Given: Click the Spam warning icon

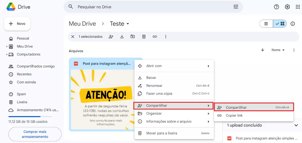Looking at the screenshot, I should 11,94.
